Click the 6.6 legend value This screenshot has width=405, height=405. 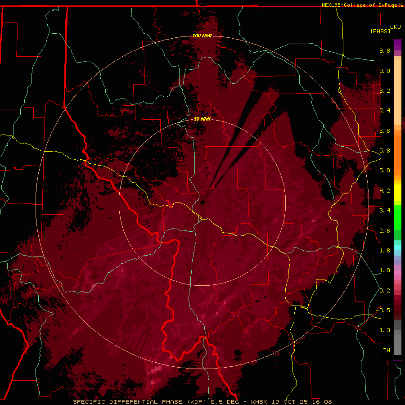pos(385,130)
